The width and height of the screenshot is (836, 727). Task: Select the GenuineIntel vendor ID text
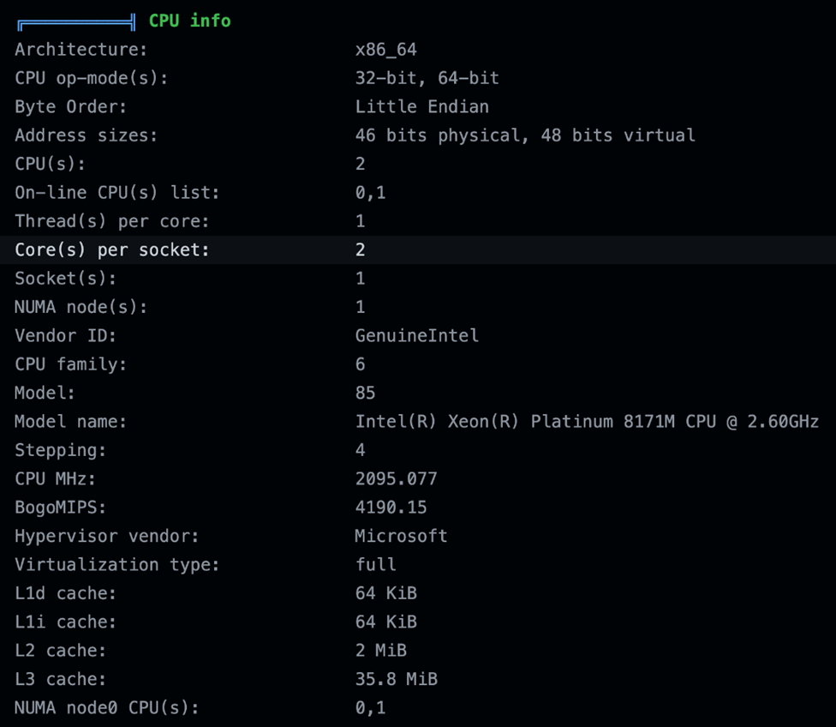point(416,335)
